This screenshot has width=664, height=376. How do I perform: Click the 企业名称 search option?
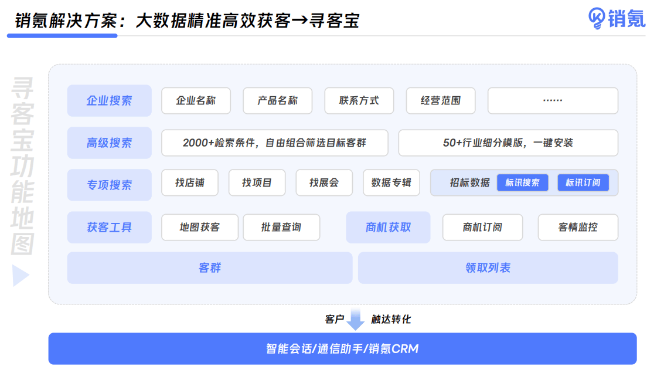196,100
